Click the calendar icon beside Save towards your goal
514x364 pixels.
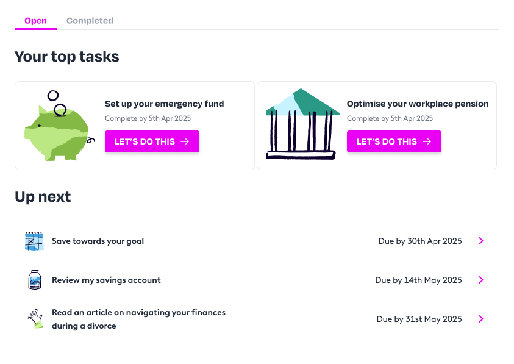click(x=34, y=241)
